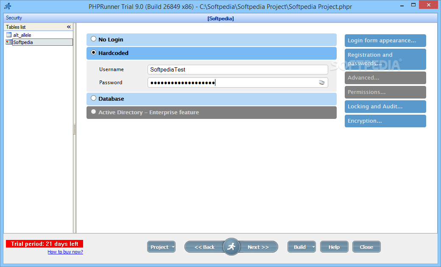Image resolution: width=441 pixels, height=267 pixels.
Task: Maximize the PHPRunner window
Action: click(413, 5)
